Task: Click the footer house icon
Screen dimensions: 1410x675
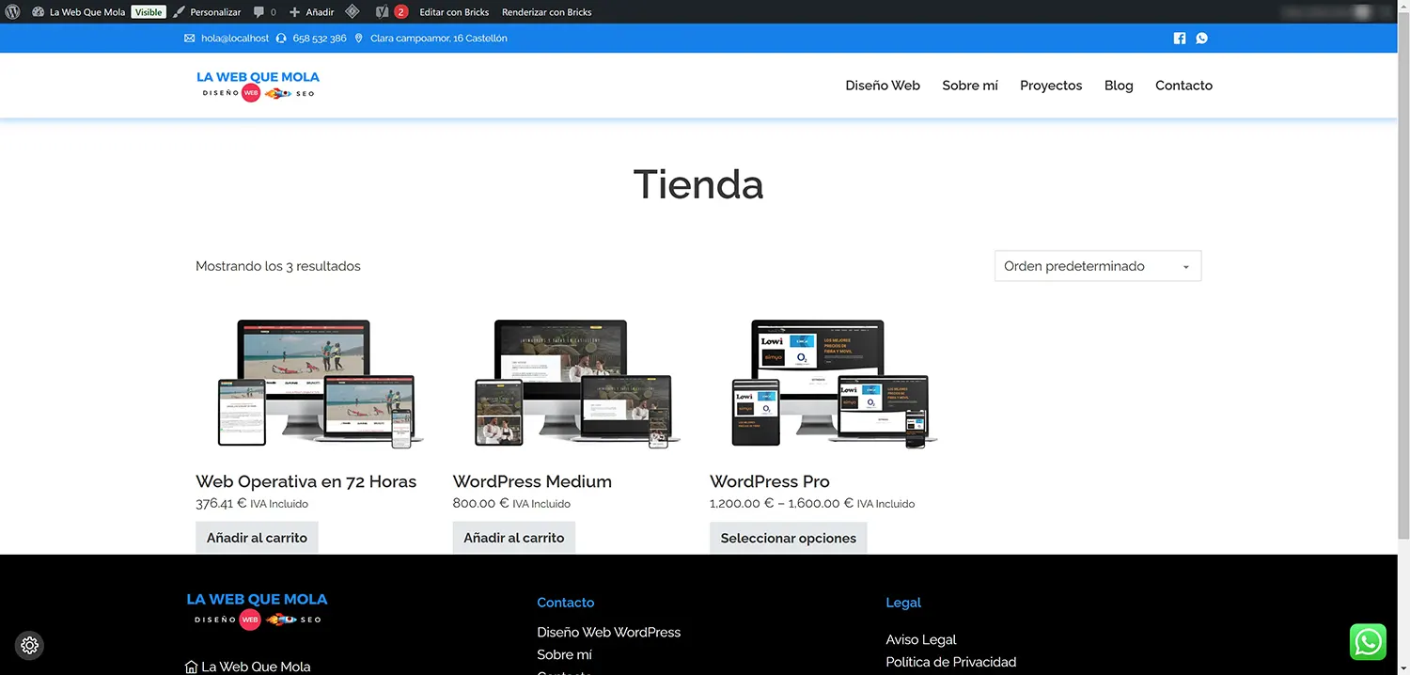Action: click(x=192, y=667)
